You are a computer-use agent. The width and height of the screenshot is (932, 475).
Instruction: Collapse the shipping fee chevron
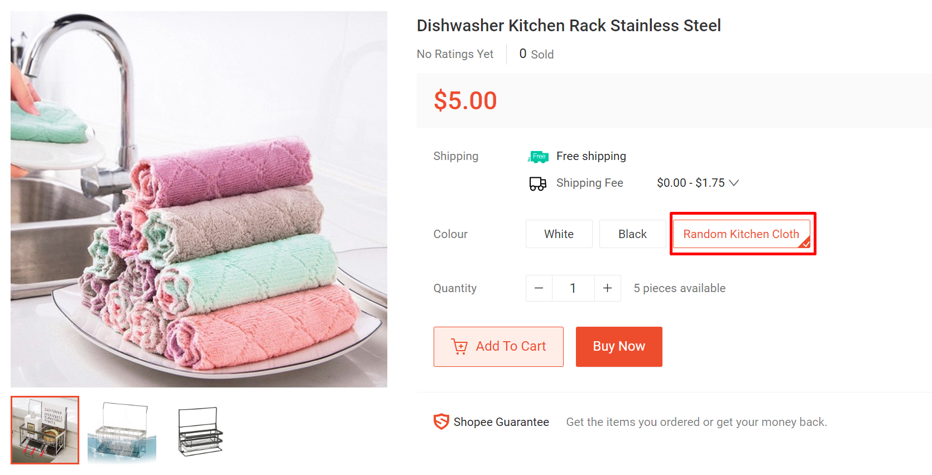coord(734,183)
